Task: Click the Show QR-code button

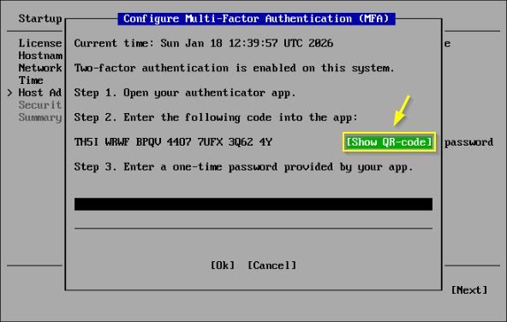Action: [x=389, y=142]
